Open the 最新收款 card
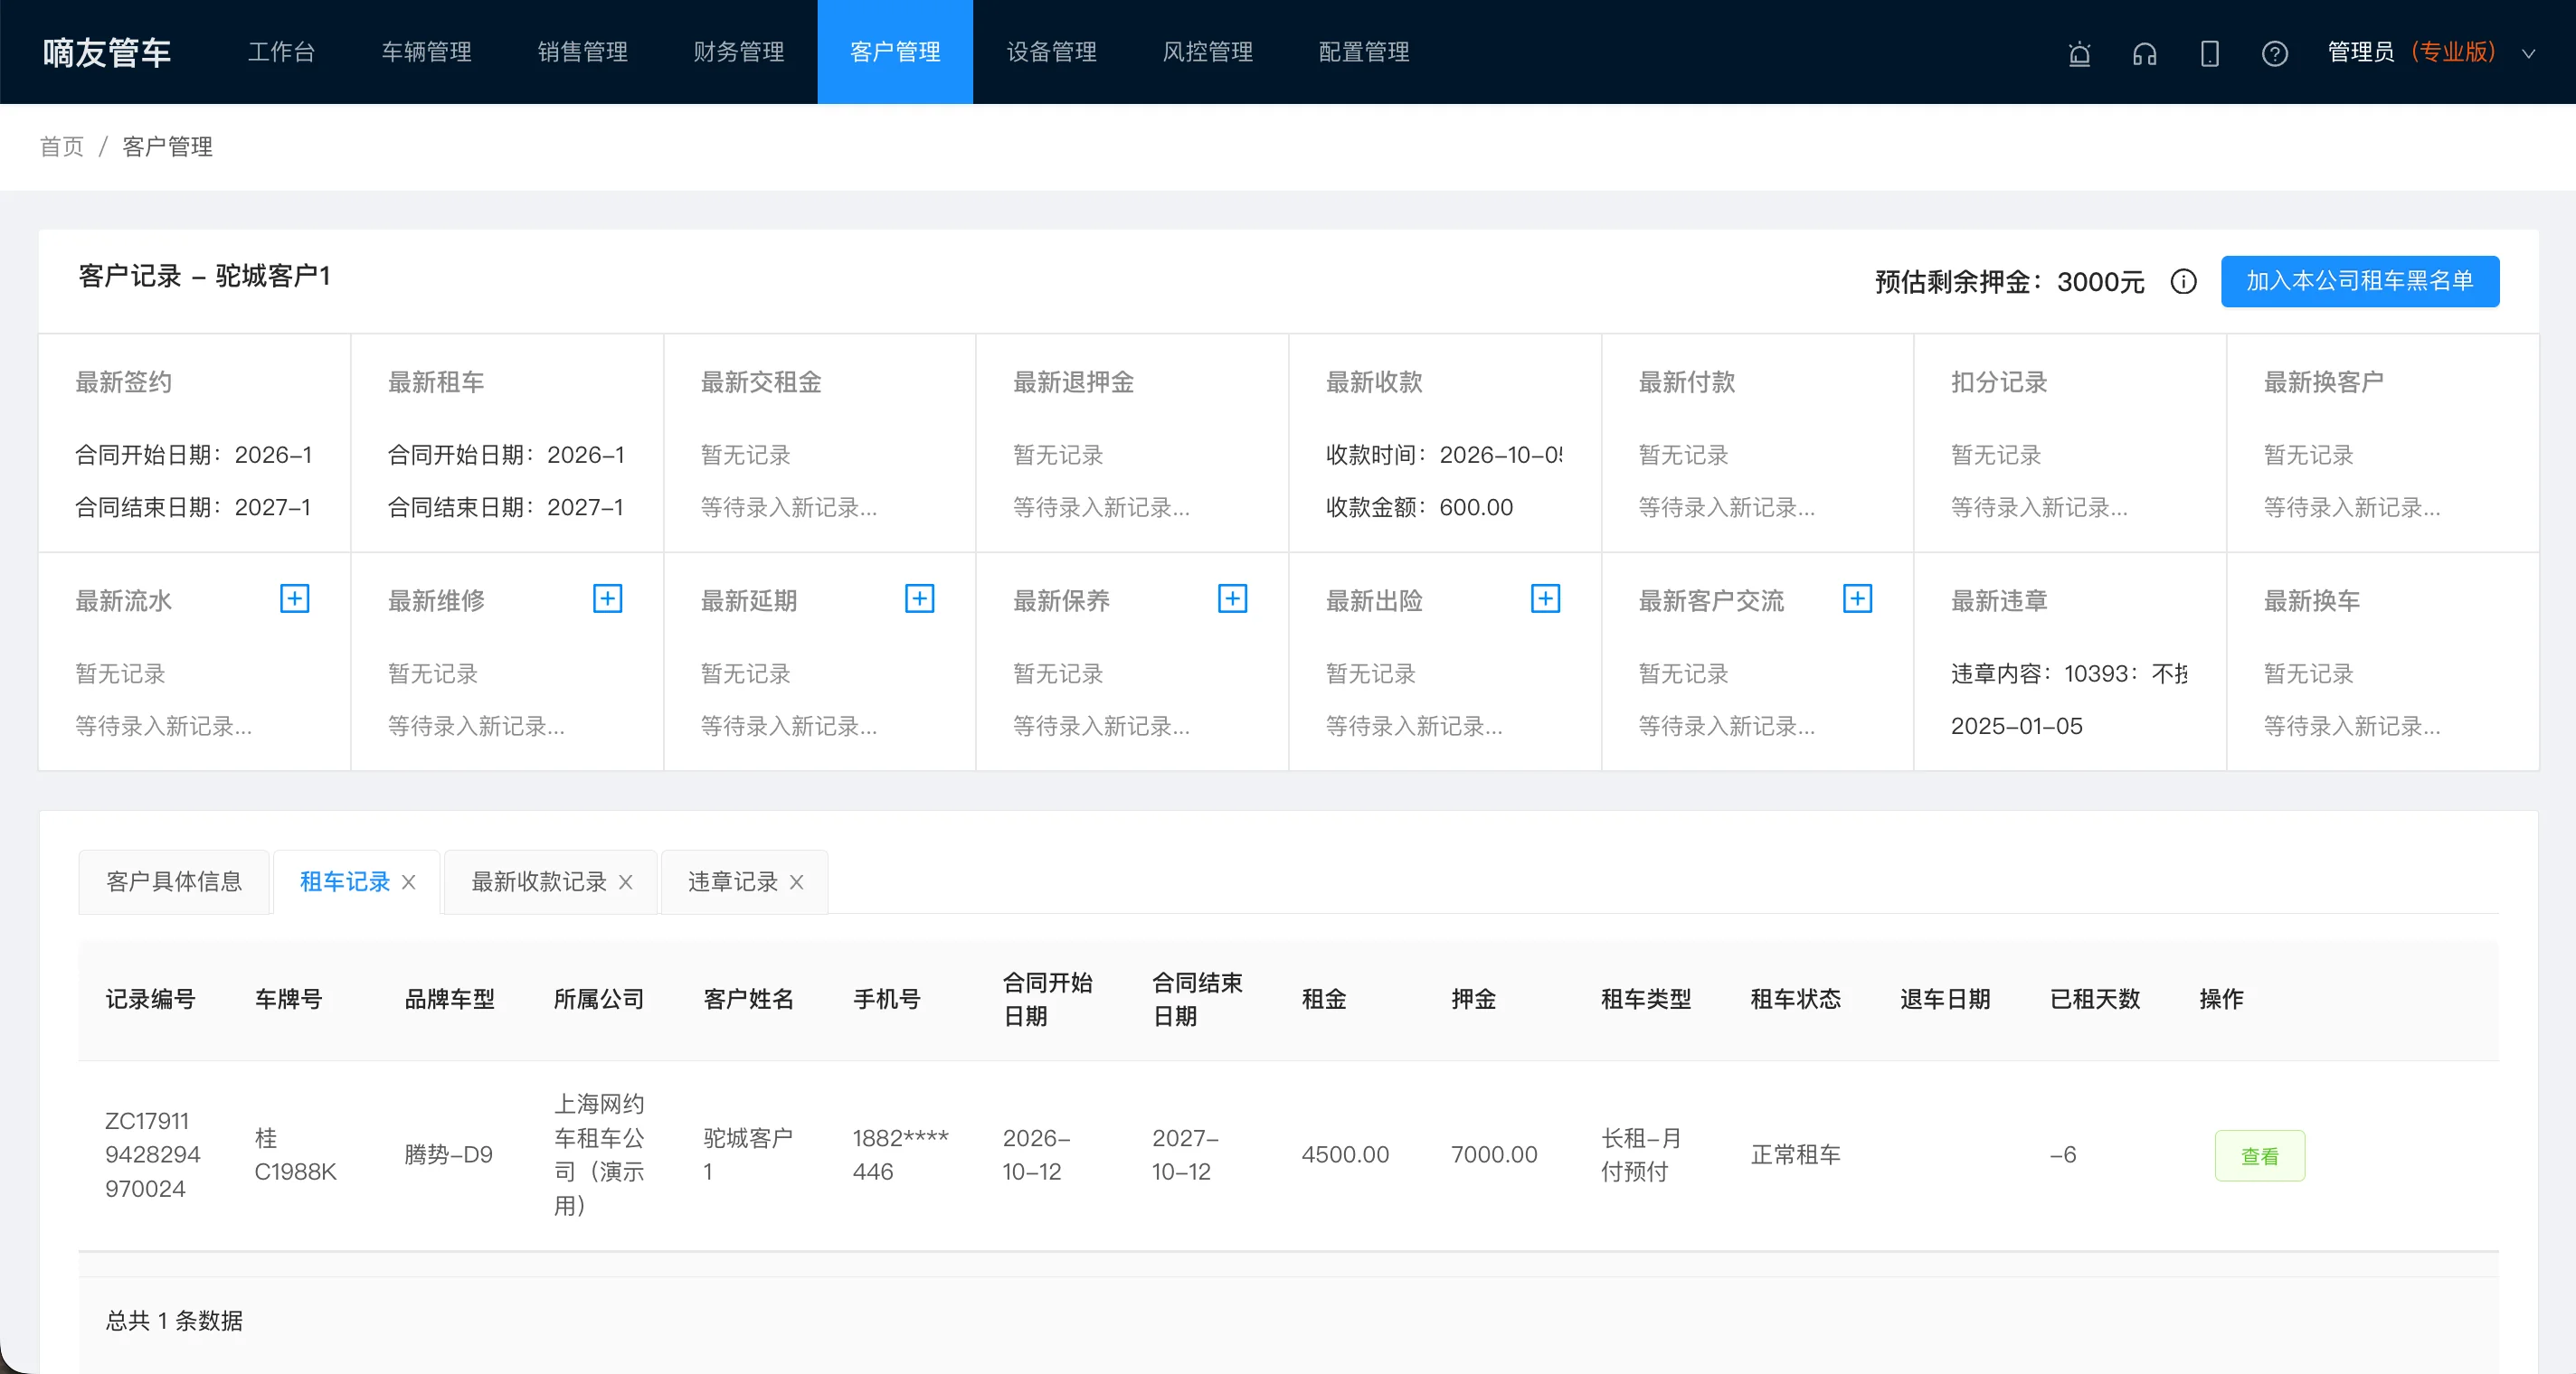The height and width of the screenshot is (1374, 2576). (x=1445, y=443)
